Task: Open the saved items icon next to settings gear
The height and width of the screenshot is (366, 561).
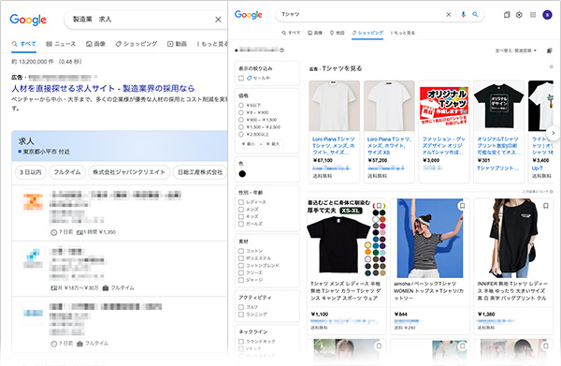Action: pos(507,15)
